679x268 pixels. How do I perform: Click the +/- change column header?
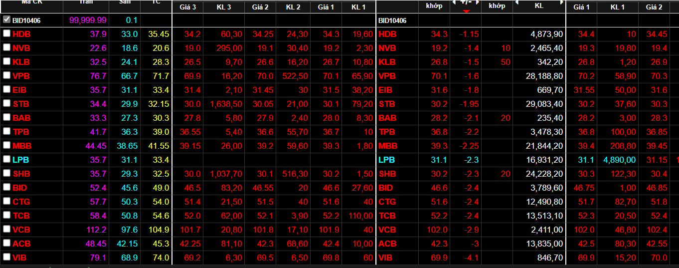point(466,2)
